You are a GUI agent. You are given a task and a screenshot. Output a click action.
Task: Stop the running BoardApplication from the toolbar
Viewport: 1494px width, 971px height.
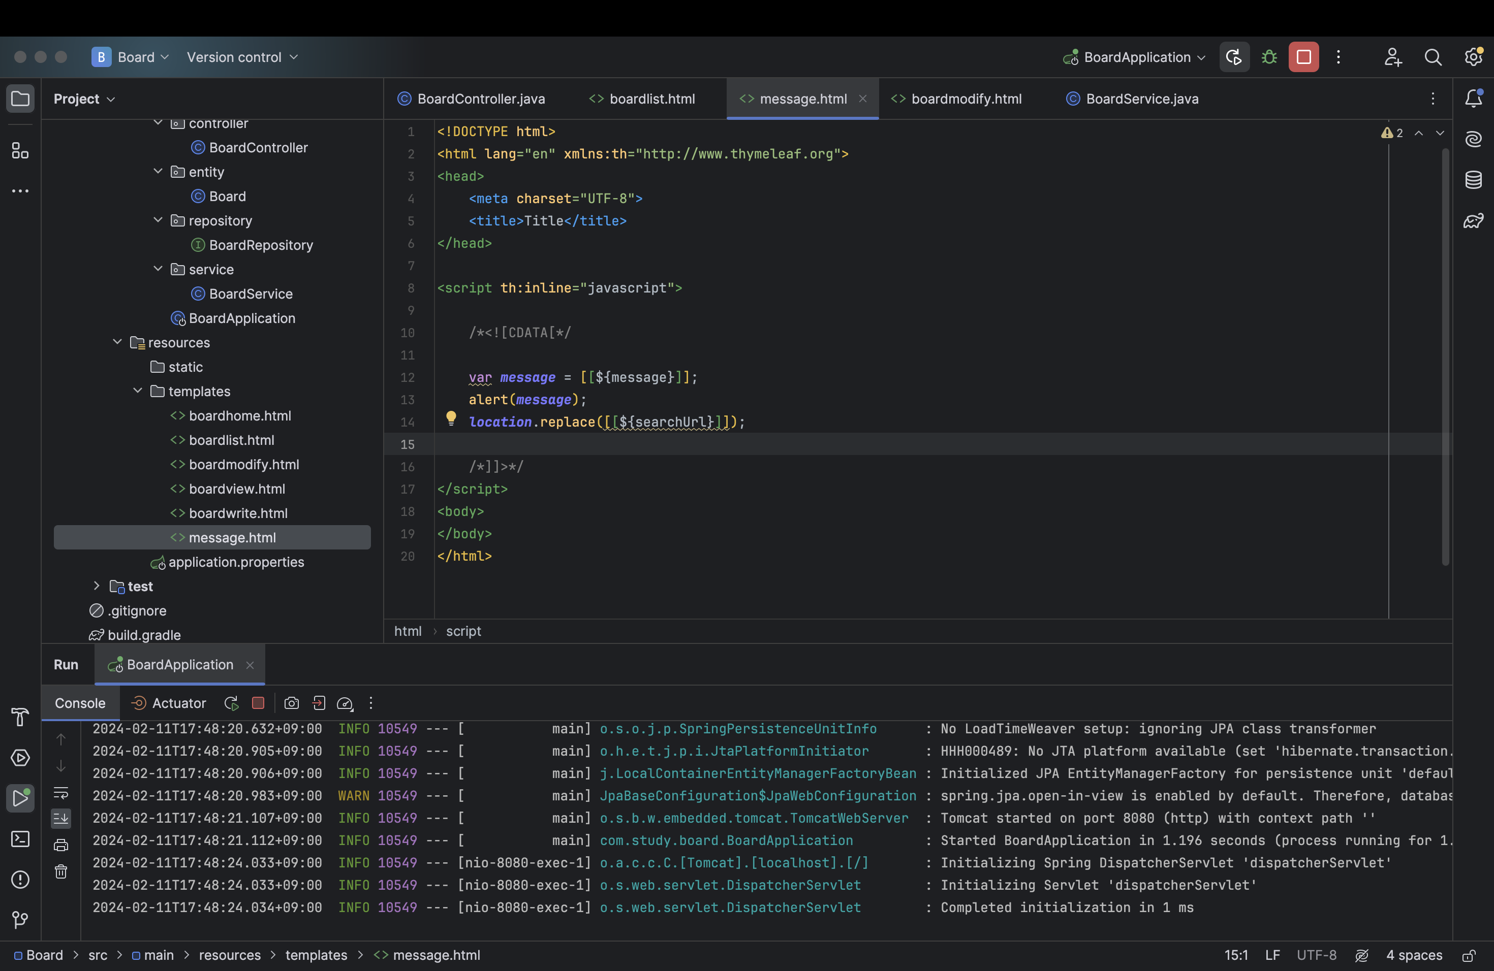[x=1303, y=57]
